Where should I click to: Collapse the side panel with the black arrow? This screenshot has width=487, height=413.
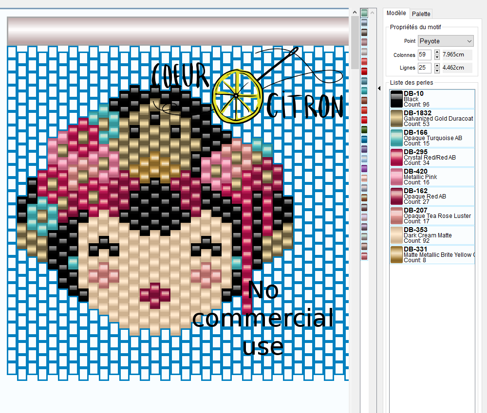point(379,89)
